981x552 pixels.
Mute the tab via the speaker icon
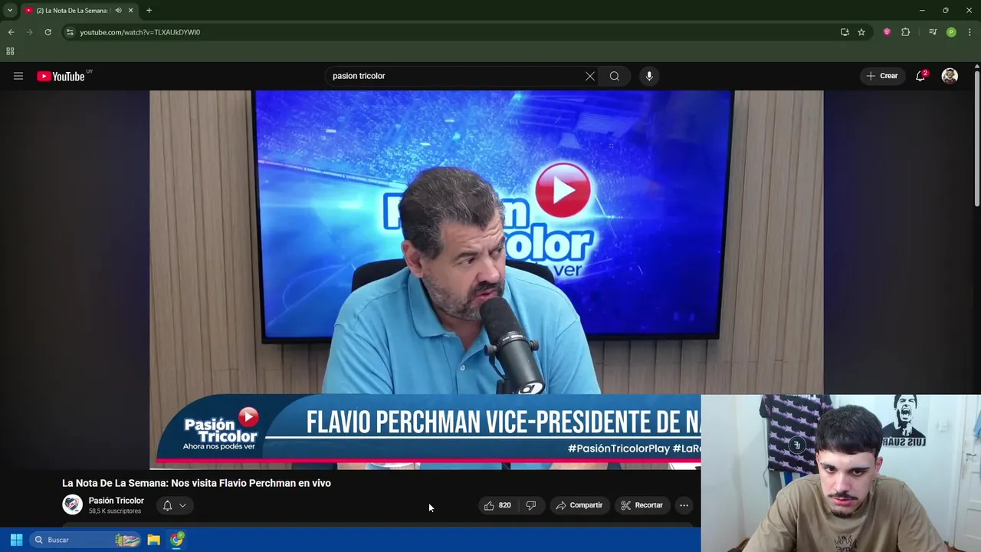coord(118,11)
